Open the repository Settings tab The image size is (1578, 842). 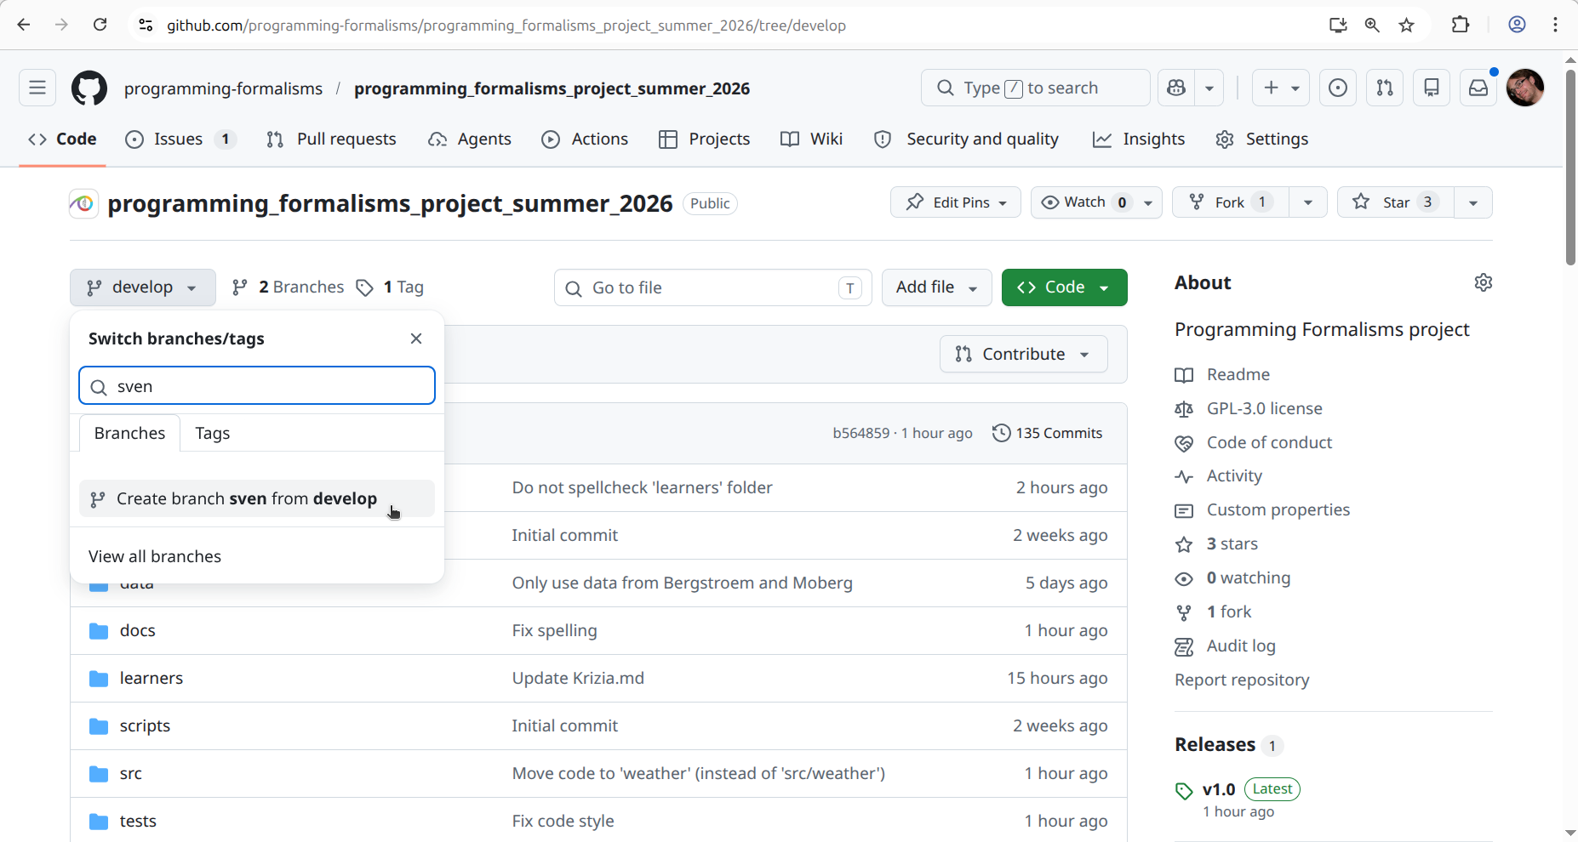[x=1262, y=139]
